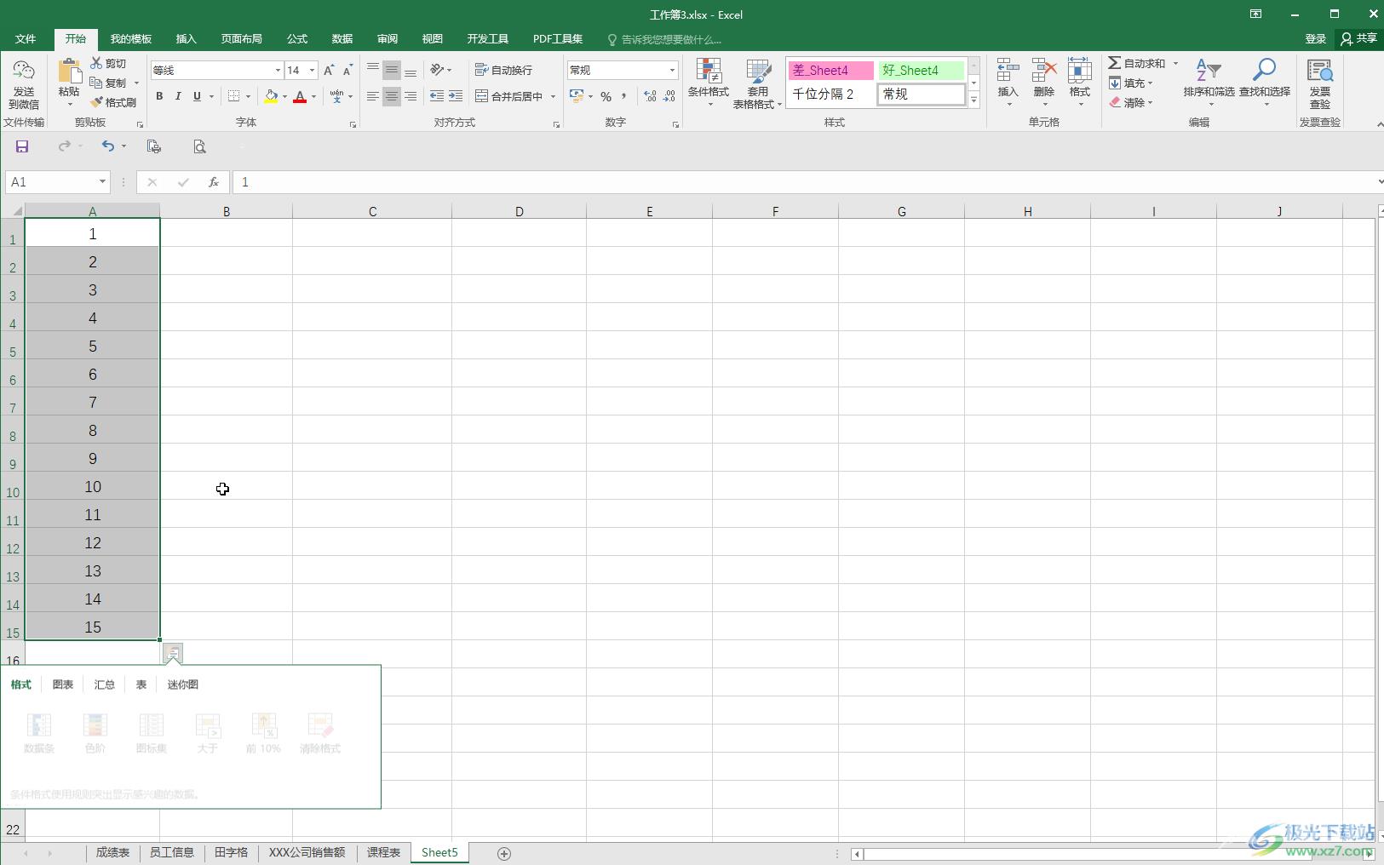Toggle Wrap Text option
Screen dimensions: 1384x865
[x=503, y=70]
